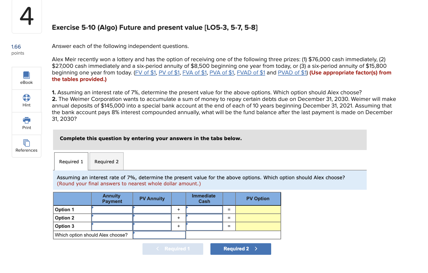Open the PVAD of $1 table link

(292, 73)
